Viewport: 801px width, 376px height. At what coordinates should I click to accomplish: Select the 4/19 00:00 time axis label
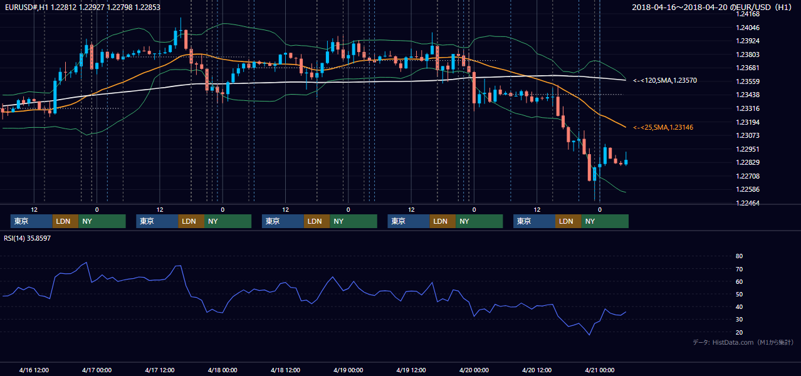coord(348,370)
